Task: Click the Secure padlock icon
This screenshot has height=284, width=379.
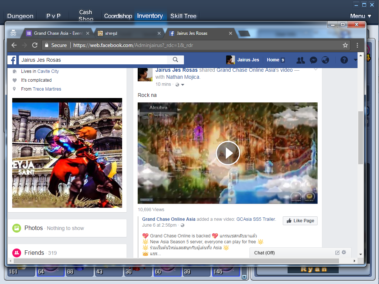Action: 46,45
